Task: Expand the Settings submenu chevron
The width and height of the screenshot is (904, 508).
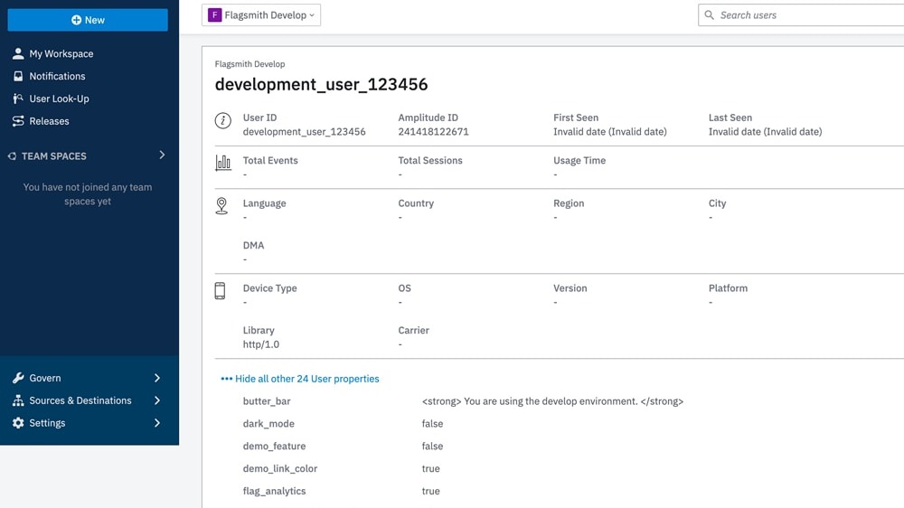Action: coord(157,423)
